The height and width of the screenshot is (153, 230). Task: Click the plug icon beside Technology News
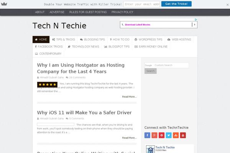(69, 47)
